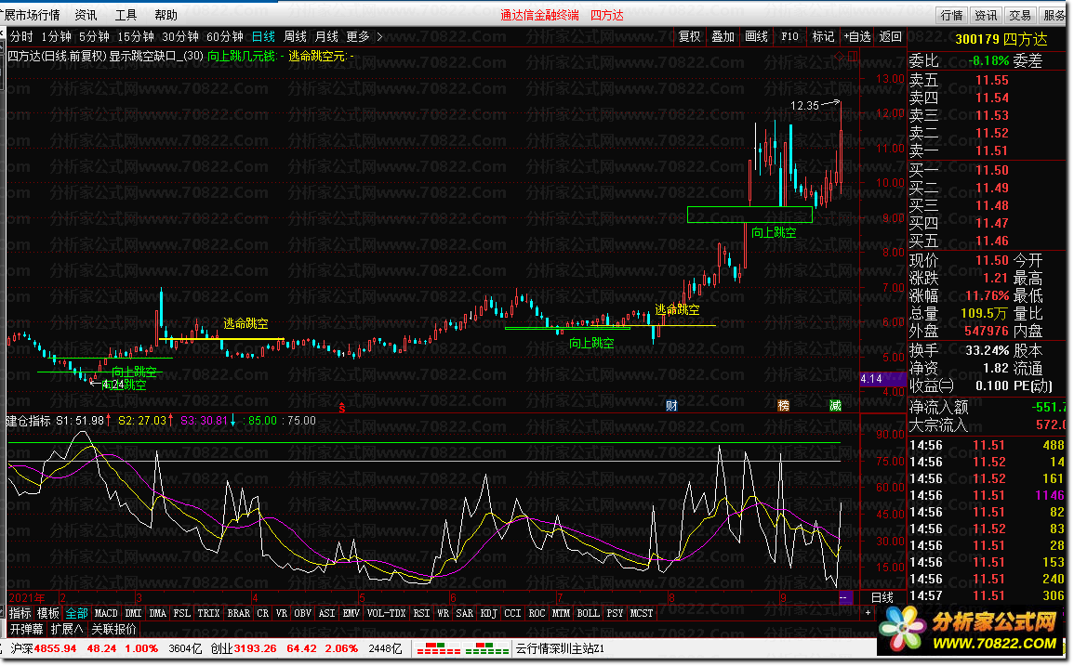Viewport: 1074px width, 666px height.
Task: Click the 资讯 button at top right
Action: tap(986, 15)
